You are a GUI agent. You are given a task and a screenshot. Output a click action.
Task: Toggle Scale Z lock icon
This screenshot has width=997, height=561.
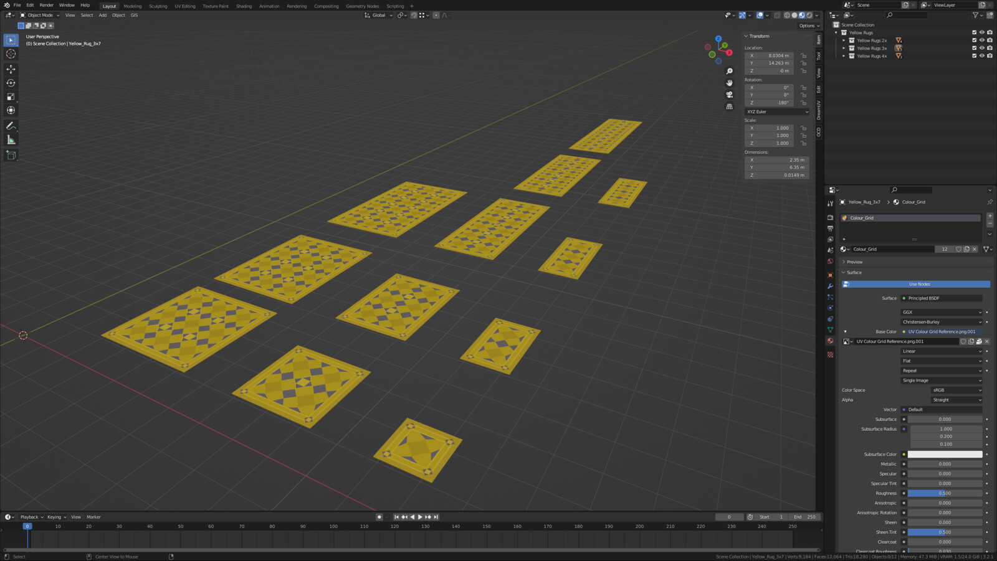click(x=804, y=143)
